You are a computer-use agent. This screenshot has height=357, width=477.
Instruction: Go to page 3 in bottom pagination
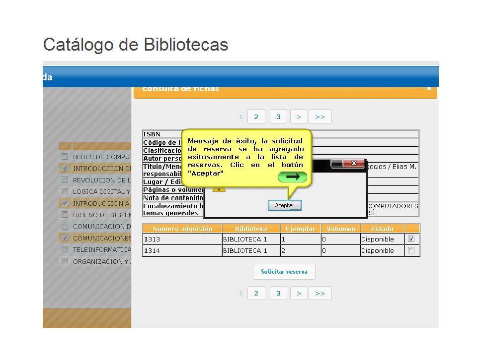tap(278, 293)
